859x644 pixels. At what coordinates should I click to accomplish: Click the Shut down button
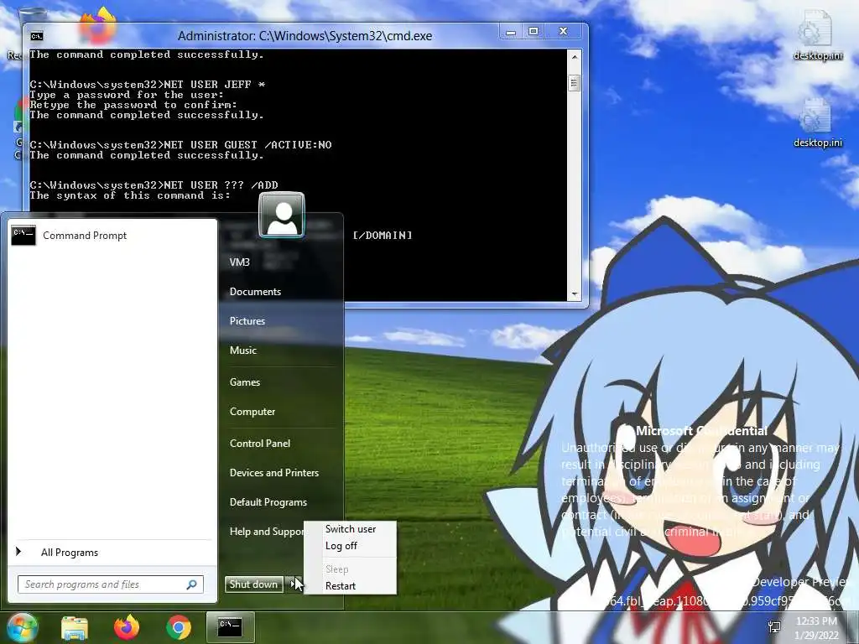[x=253, y=584]
